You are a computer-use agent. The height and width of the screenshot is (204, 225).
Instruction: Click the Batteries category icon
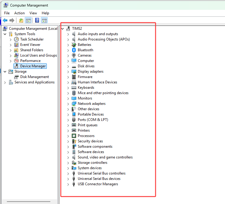coord(74,45)
